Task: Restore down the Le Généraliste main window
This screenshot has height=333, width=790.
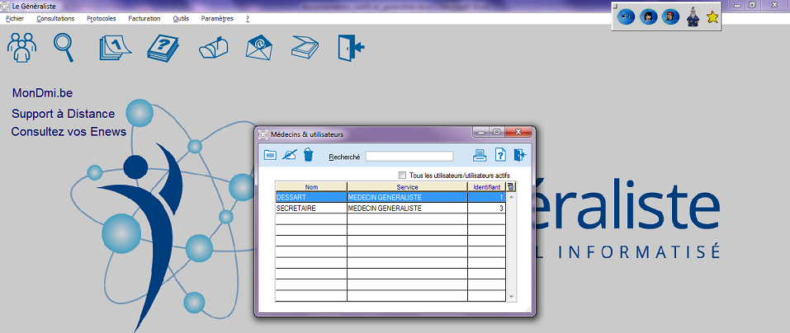Action: pyautogui.click(x=753, y=4)
